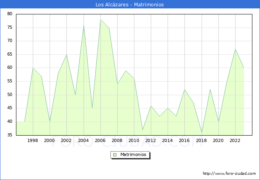Select the 2016 x-axis label
The height and width of the screenshot is (180, 260).
[x=184, y=140]
